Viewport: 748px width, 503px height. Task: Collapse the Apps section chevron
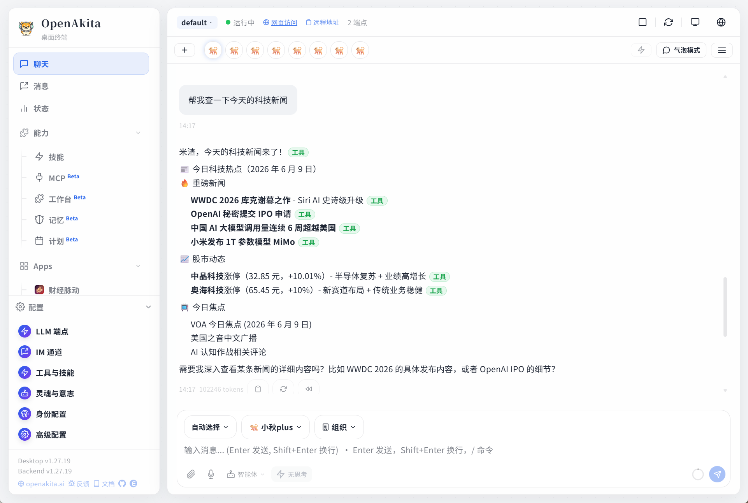[138, 266]
